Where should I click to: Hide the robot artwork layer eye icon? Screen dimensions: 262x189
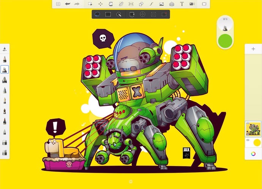[248, 123]
